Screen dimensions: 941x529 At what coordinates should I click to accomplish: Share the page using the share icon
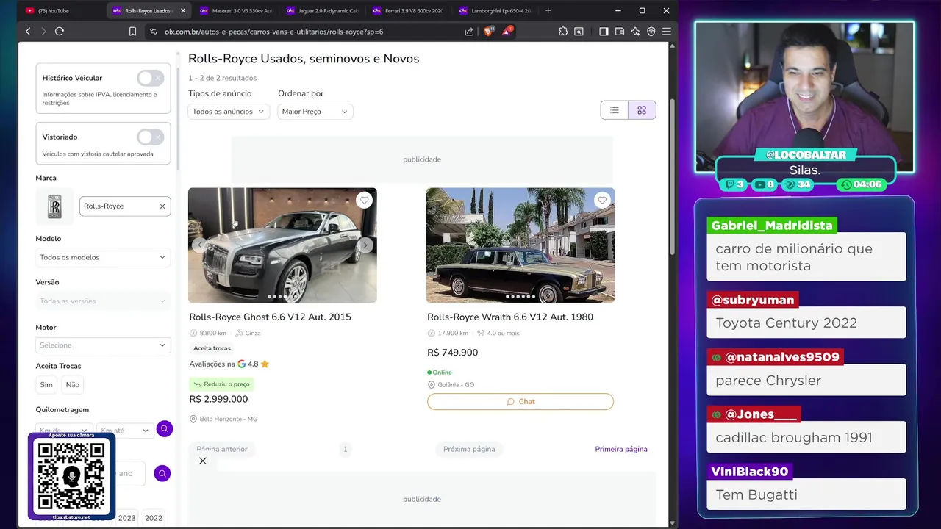pyautogui.click(x=469, y=32)
